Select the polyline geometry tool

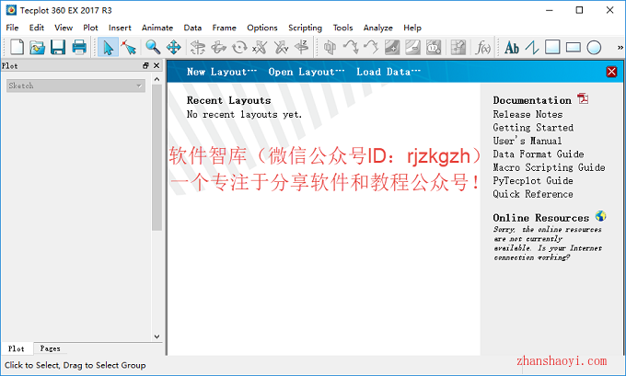[x=532, y=47]
